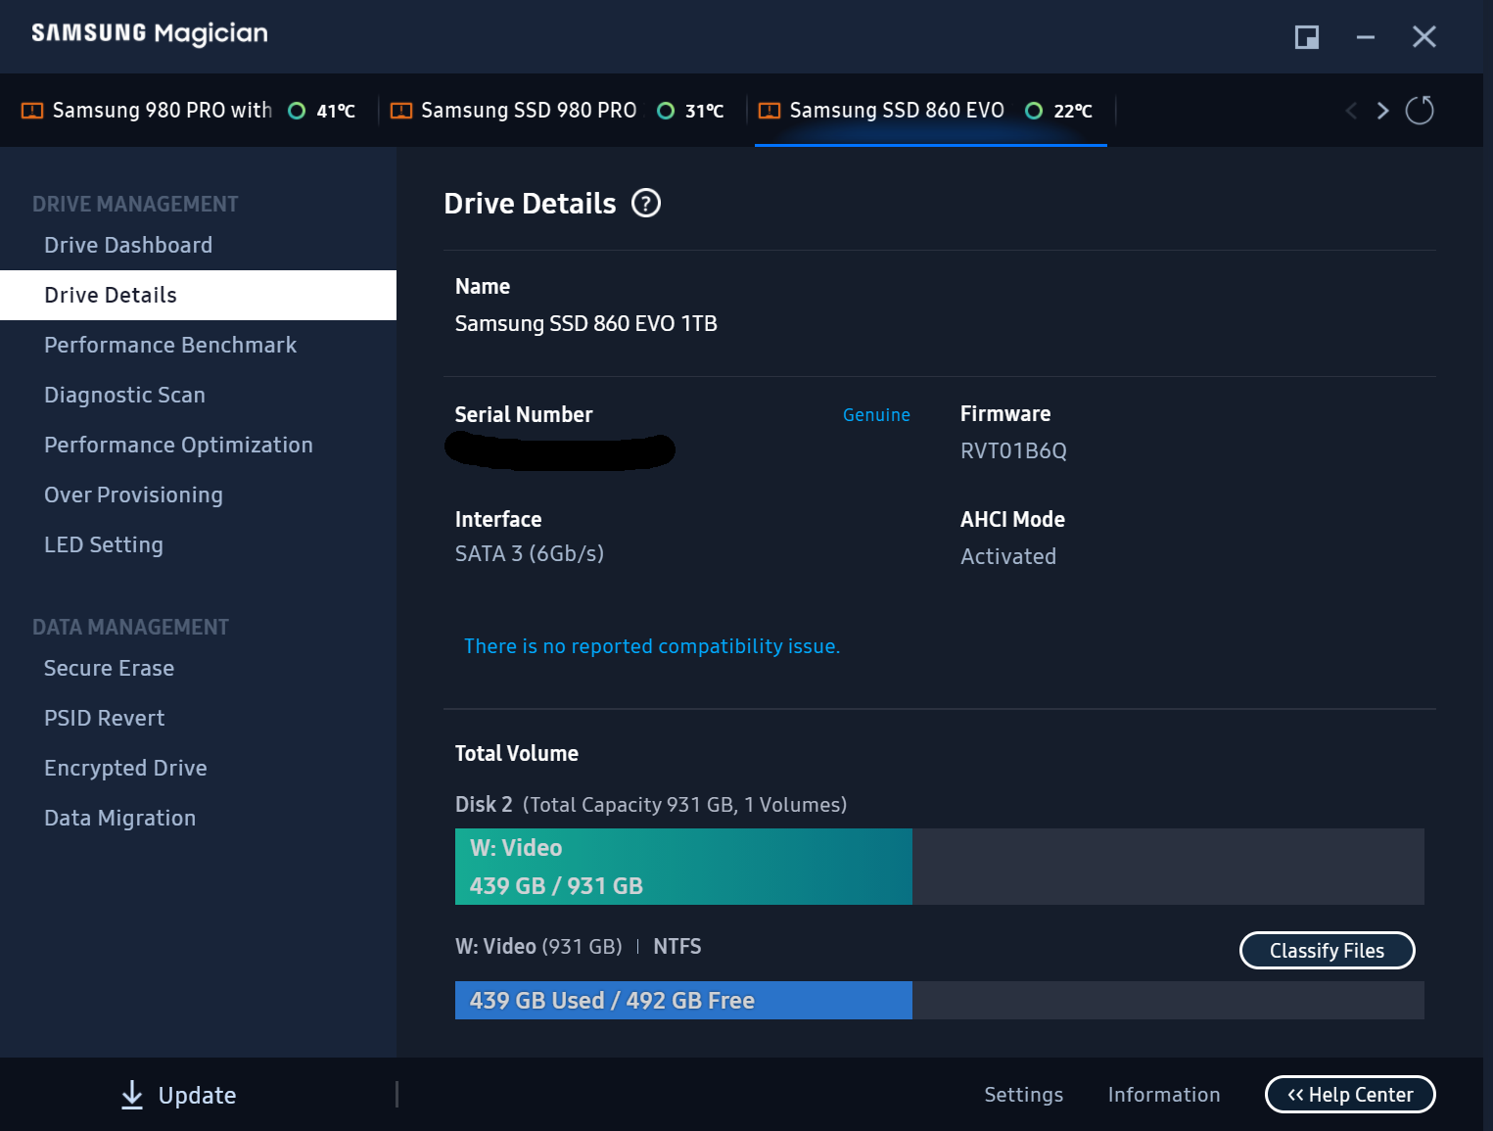
Task: Click the drive name Samsung SSD 860 EVO 1TB
Action: (x=585, y=323)
